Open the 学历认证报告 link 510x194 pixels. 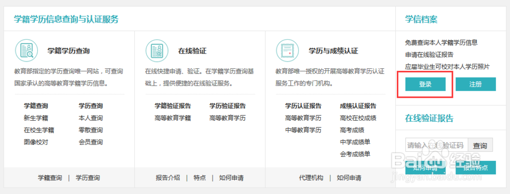click(303, 106)
